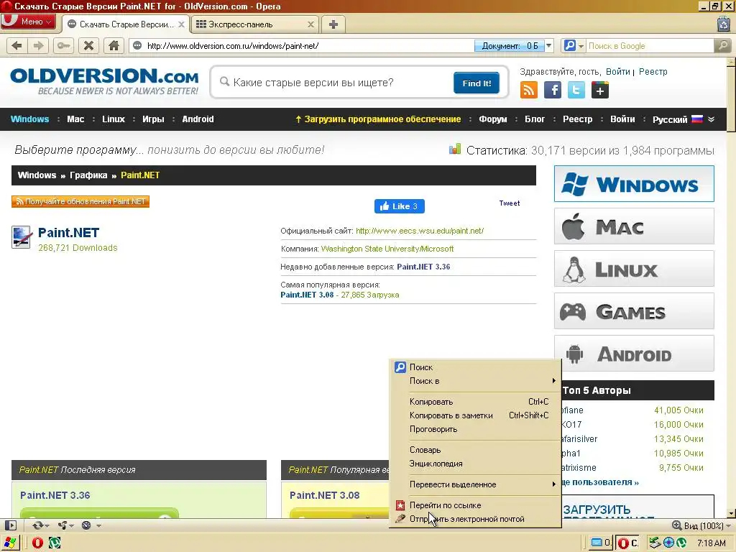Image resolution: width=736 pixels, height=552 pixels.
Task: Click the Поиск в Google search field
Action: [650, 46]
